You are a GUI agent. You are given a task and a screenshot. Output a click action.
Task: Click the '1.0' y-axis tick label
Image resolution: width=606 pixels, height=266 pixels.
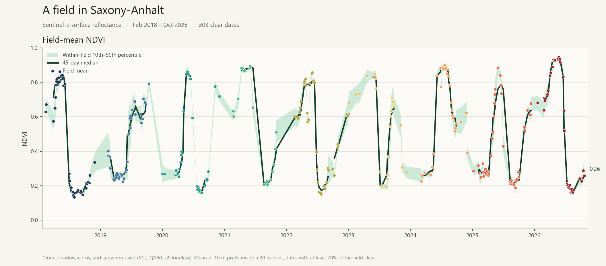[x=34, y=48]
